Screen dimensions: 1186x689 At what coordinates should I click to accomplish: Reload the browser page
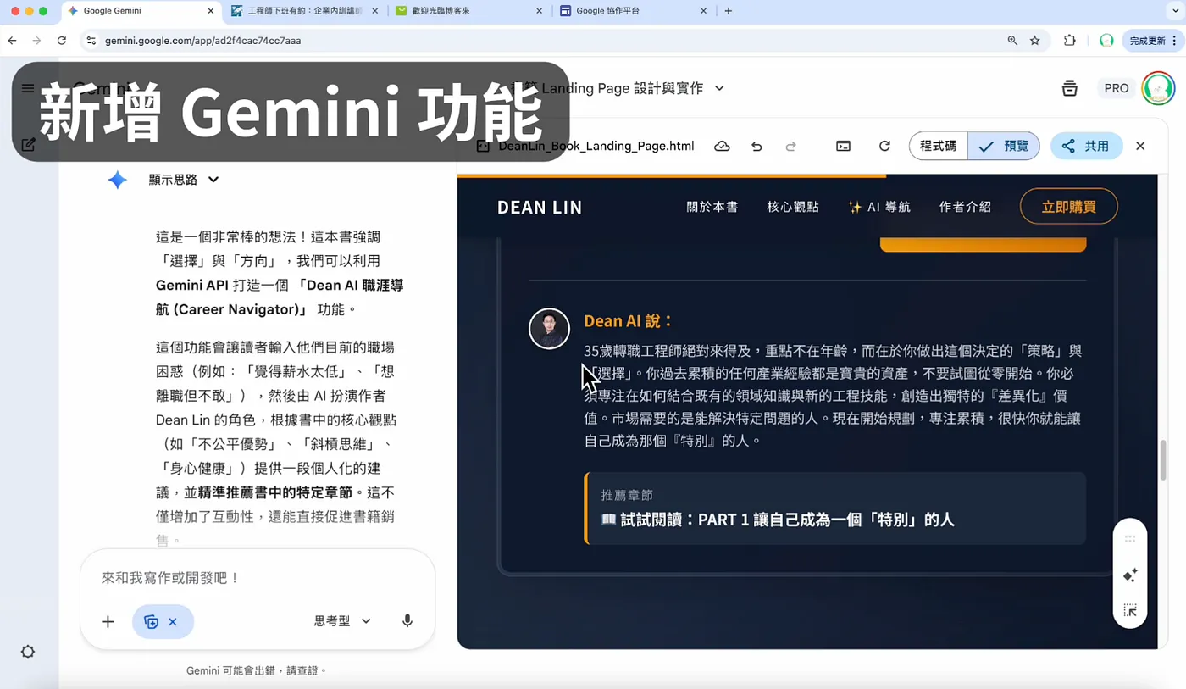coord(62,40)
